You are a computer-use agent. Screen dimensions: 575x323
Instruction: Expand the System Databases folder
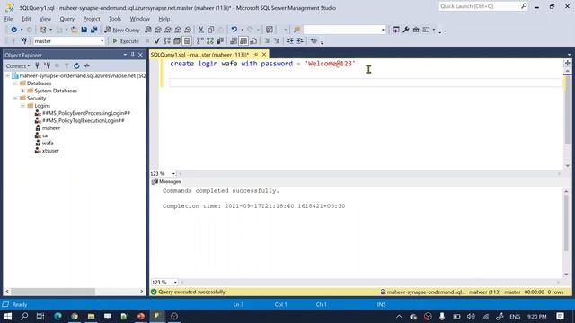(x=22, y=91)
